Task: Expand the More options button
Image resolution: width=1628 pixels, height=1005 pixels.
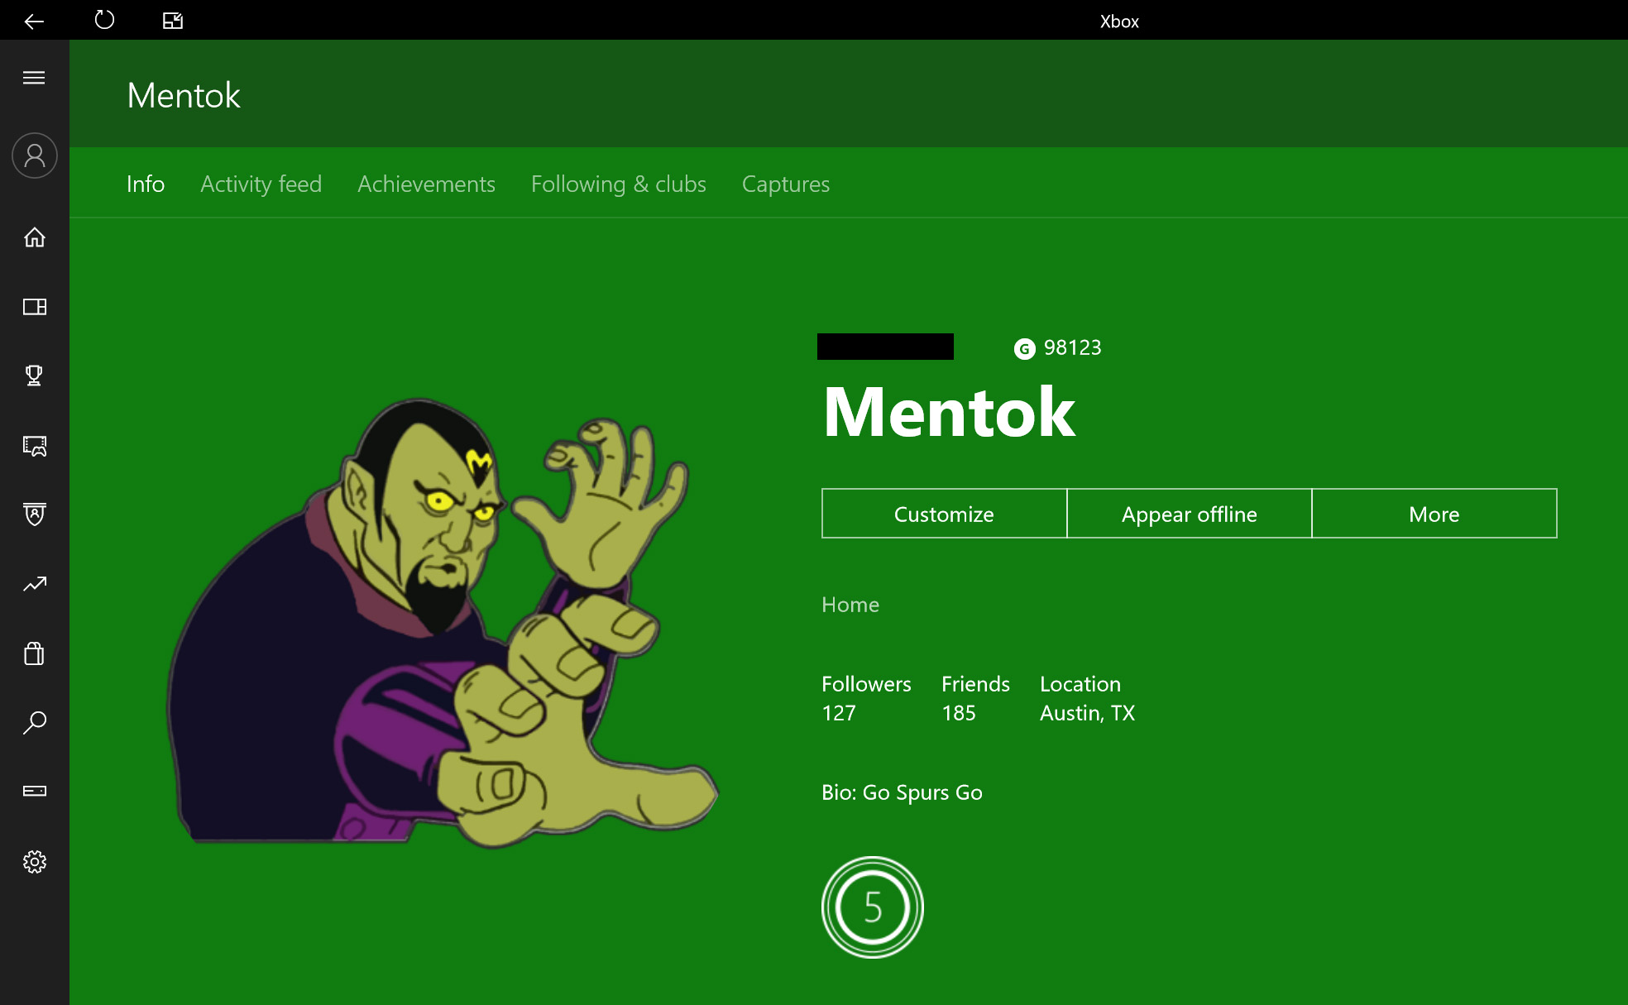Action: (1434, 514)
